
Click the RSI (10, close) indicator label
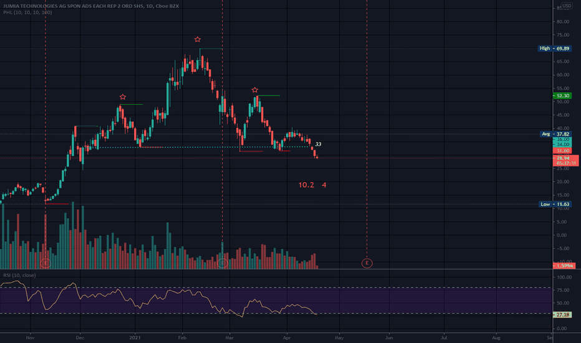[x=19, y=275]
